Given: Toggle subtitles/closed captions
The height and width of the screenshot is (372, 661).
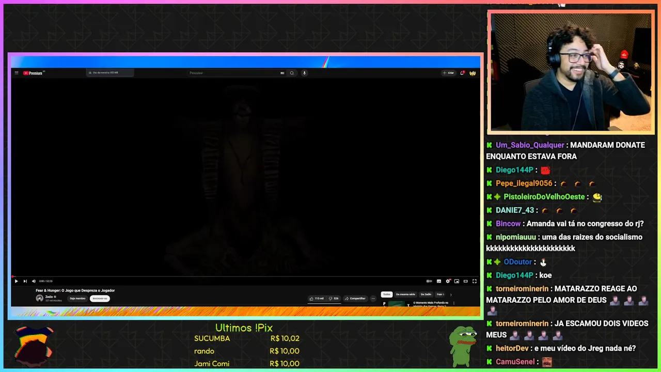Looking at the screenshot, I should click(439, 281).
